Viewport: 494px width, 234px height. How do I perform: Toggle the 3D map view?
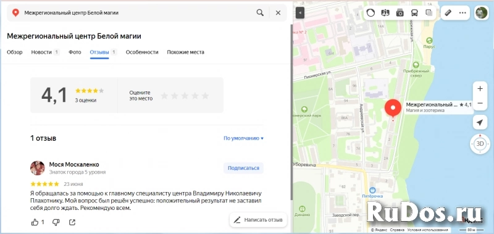480,144
